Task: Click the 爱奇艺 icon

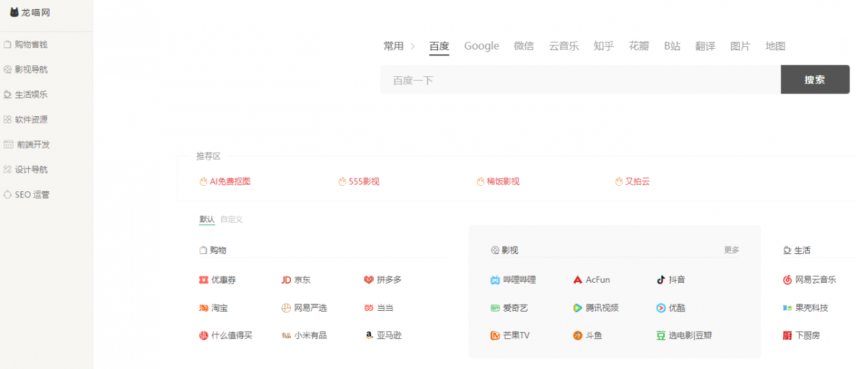Action: (495, 308)
